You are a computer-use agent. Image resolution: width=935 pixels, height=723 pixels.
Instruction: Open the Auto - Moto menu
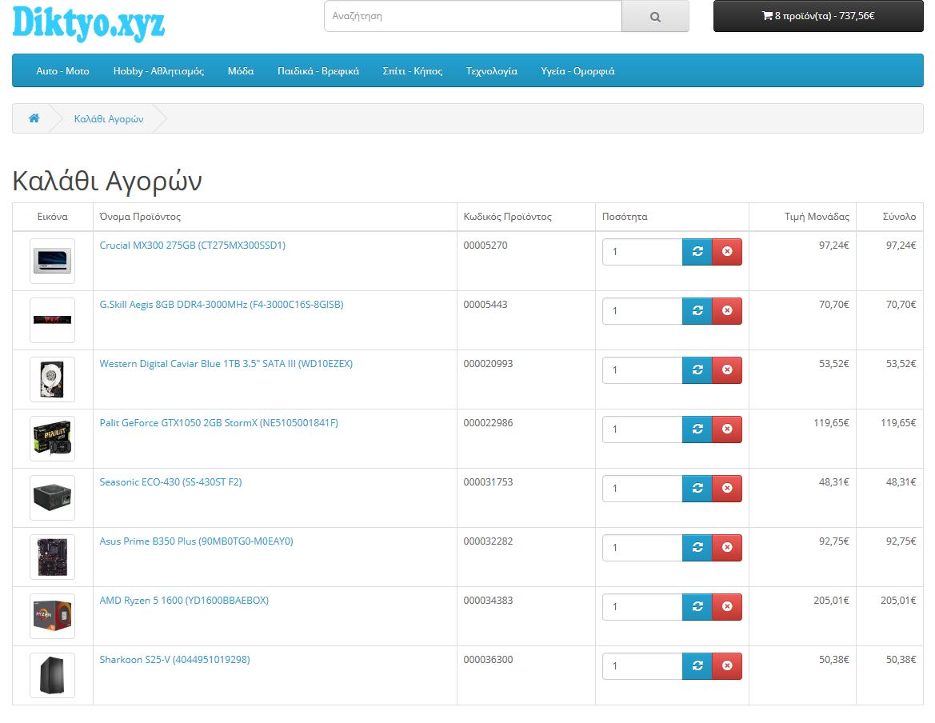(62, 71)
